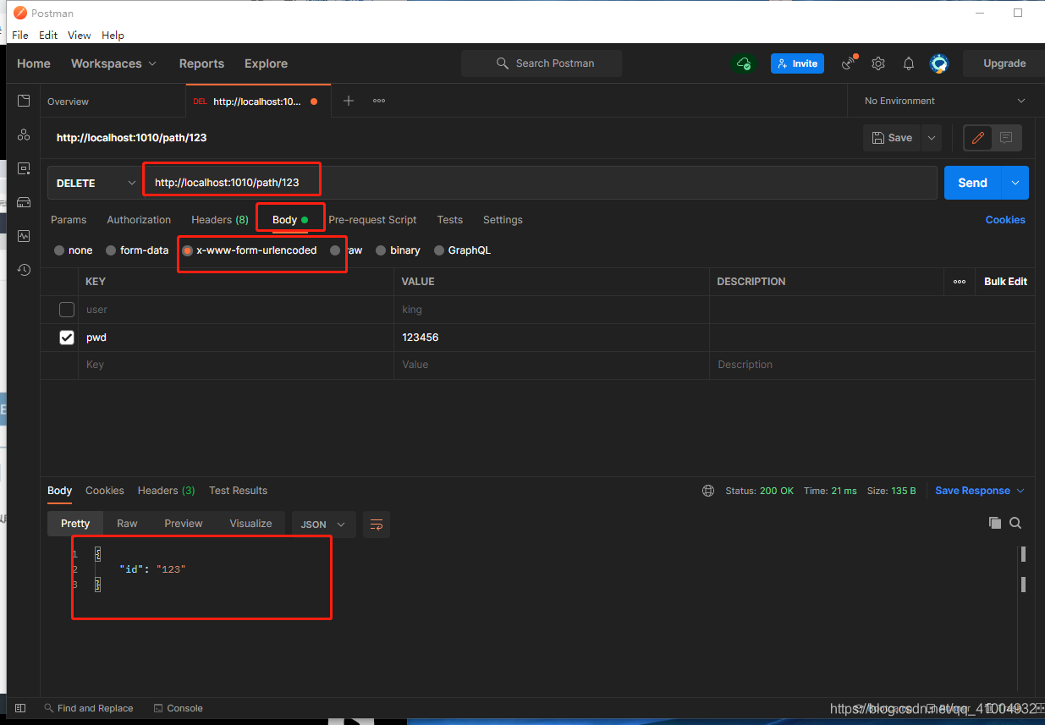This screenshot has height=725, width=1045.
Task: Open the DELETE method dropdown
Action: point(96,183)
